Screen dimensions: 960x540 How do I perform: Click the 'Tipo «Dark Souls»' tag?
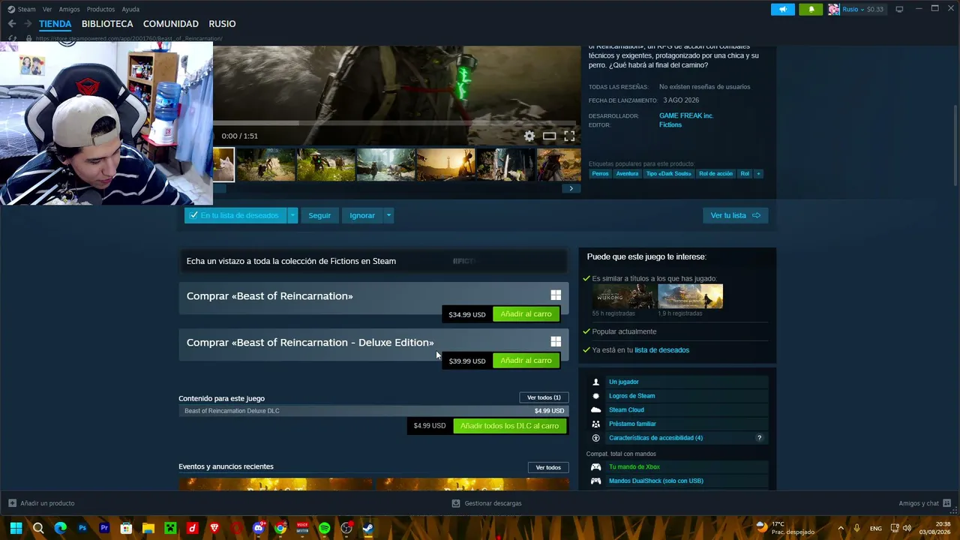[x=668, y=174]
